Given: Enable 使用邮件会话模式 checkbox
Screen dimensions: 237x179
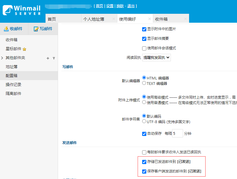Looking at the screenshot, I should [x=144, y=48].
